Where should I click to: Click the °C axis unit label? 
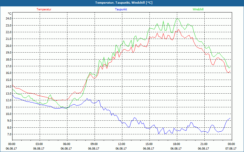click(x=10, y=13)
